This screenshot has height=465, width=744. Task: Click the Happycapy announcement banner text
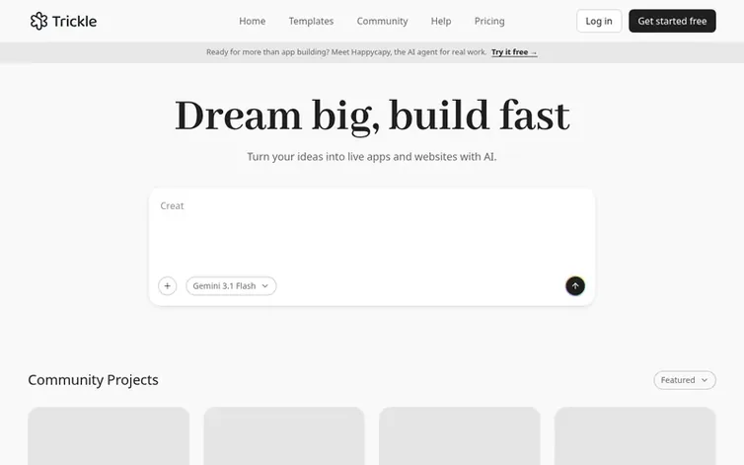(346, 52)
